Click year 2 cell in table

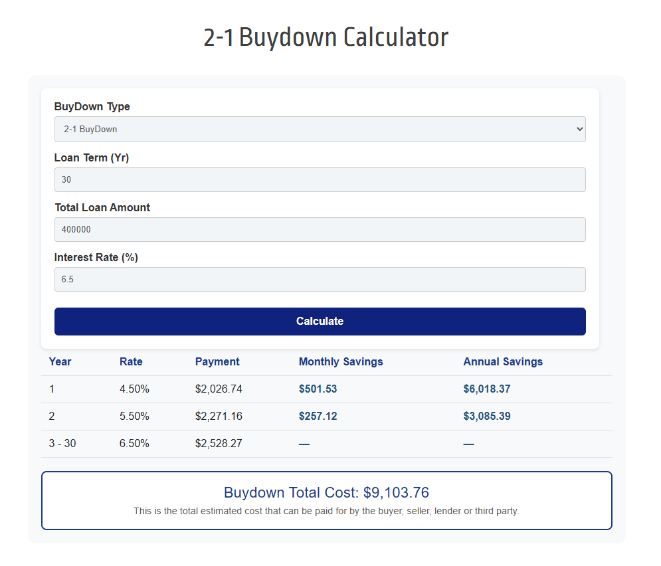tap(51, 417)
